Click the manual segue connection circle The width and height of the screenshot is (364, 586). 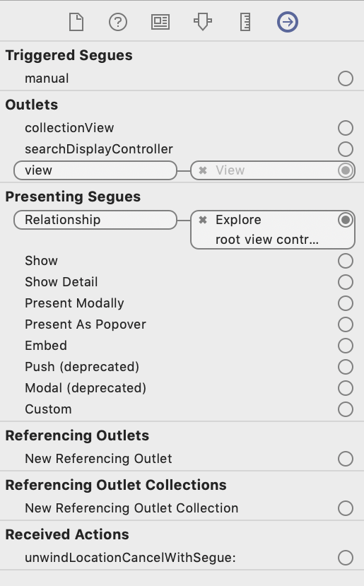pyautogui.click(x=346, y=78)
